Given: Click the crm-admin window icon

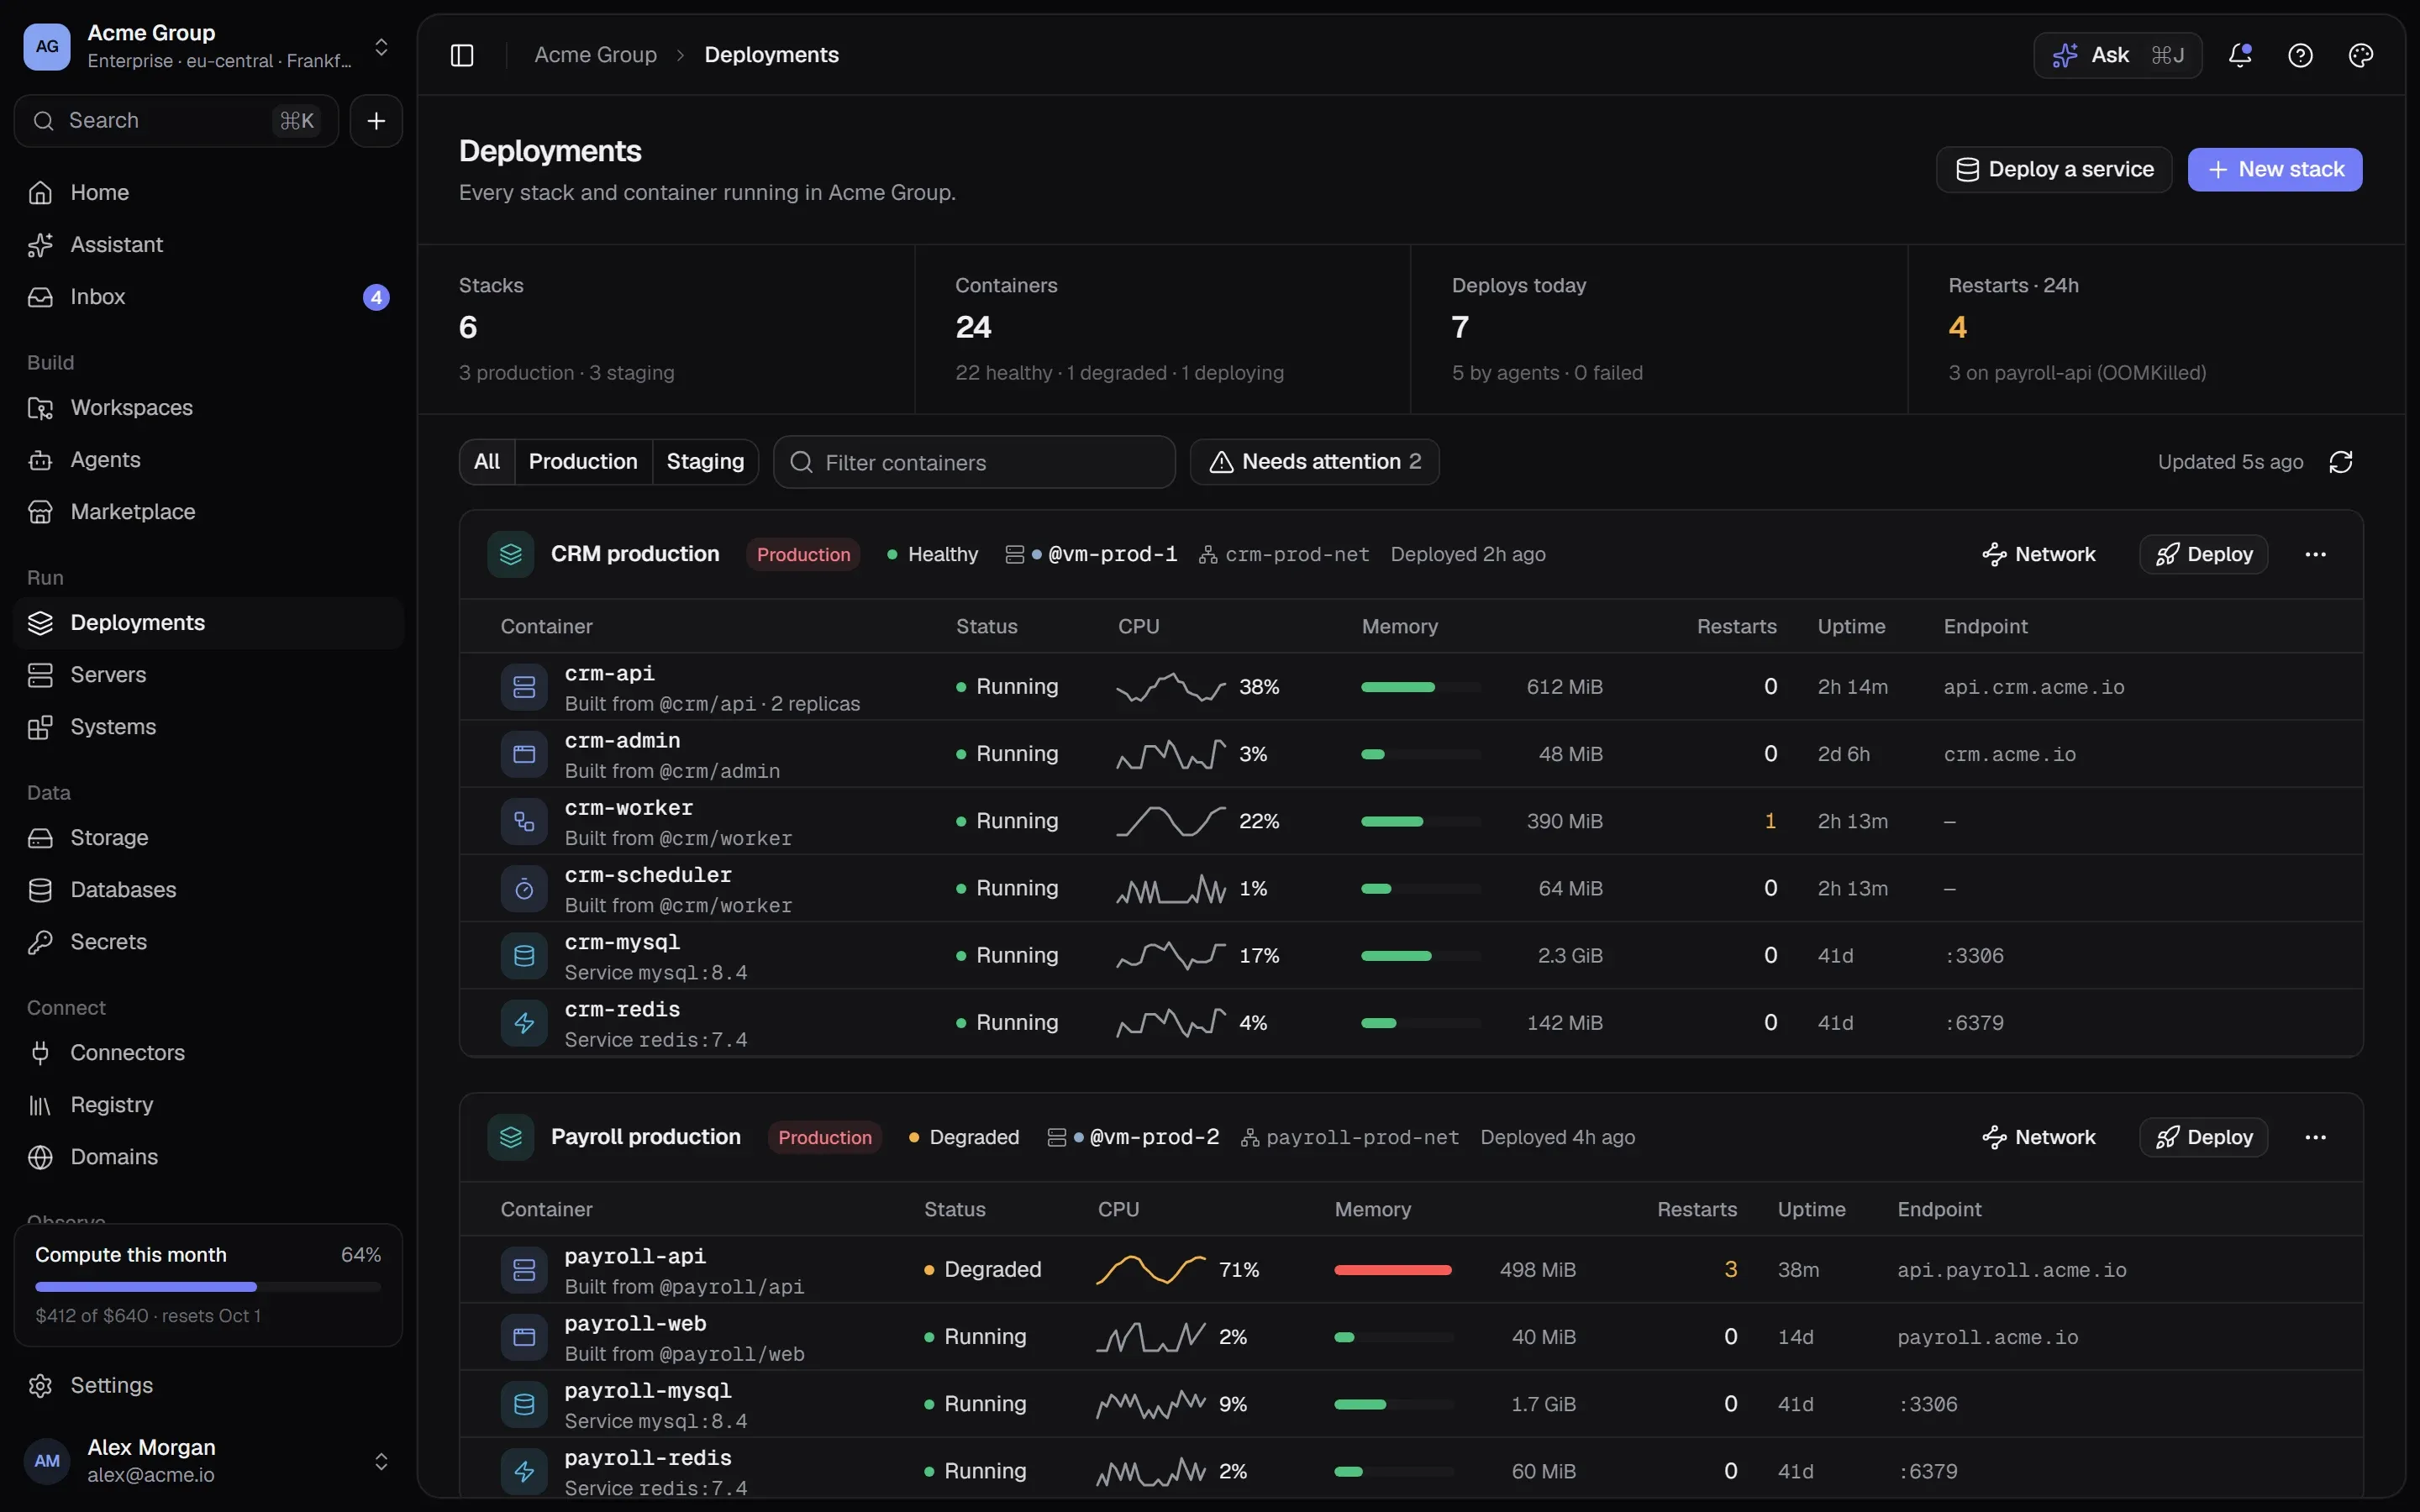Looking at the screenshot, I should point(524,755).
